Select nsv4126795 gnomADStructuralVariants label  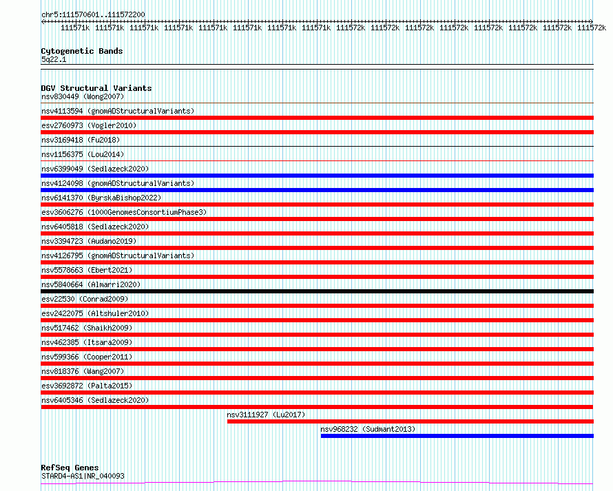(x=118, y=255)
